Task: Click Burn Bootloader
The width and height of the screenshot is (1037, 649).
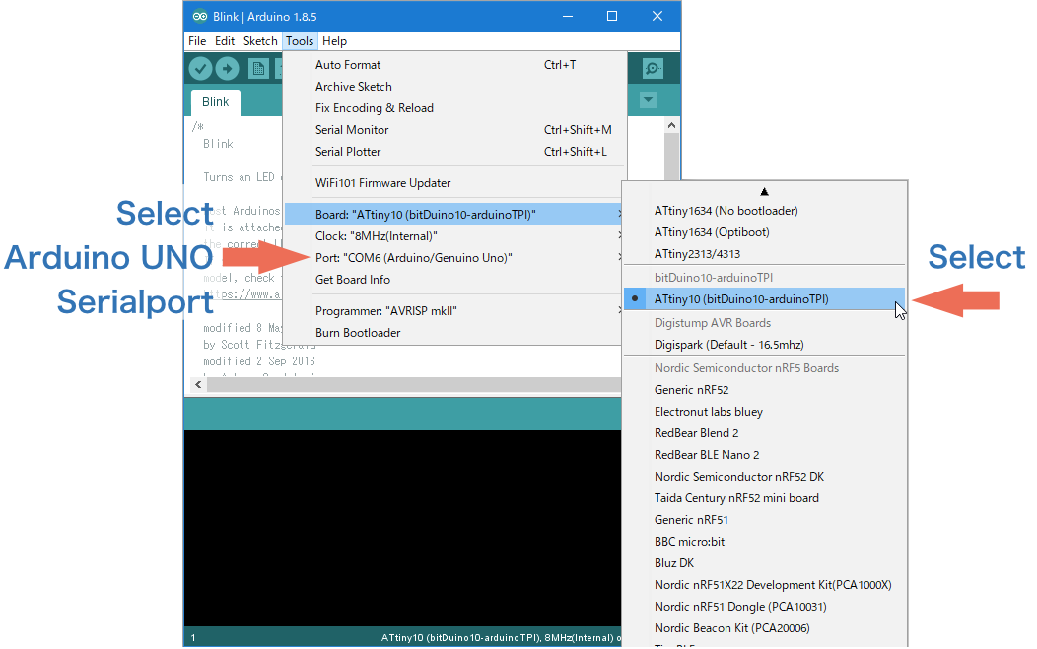Action: [x=453, y=333]
